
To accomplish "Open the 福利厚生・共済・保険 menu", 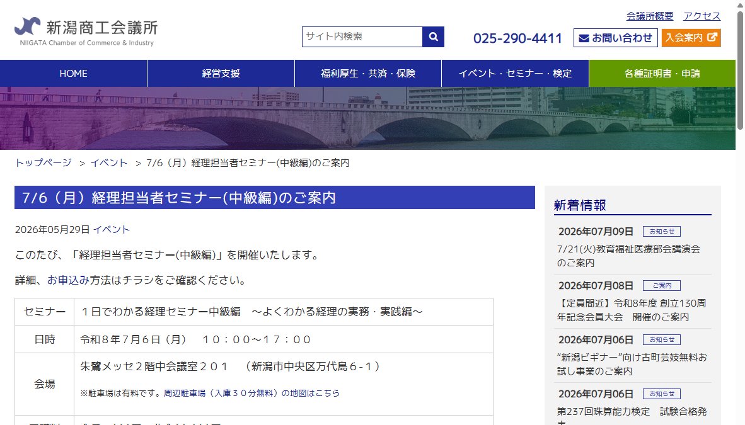I will (368, 74).
